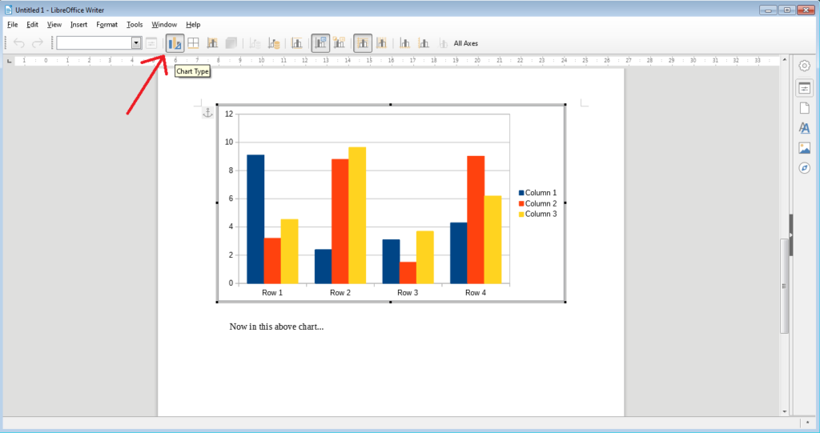Image resolution: width=820 pixels, height=433 pixels.
Task: Click the red Column 2 legend swatch
Action: coord(521,203)
